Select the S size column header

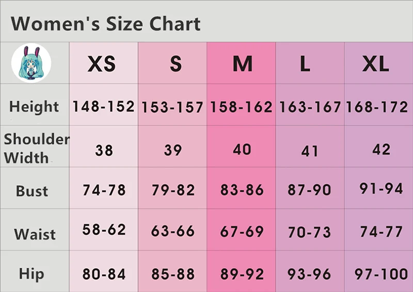coord(176,64)
